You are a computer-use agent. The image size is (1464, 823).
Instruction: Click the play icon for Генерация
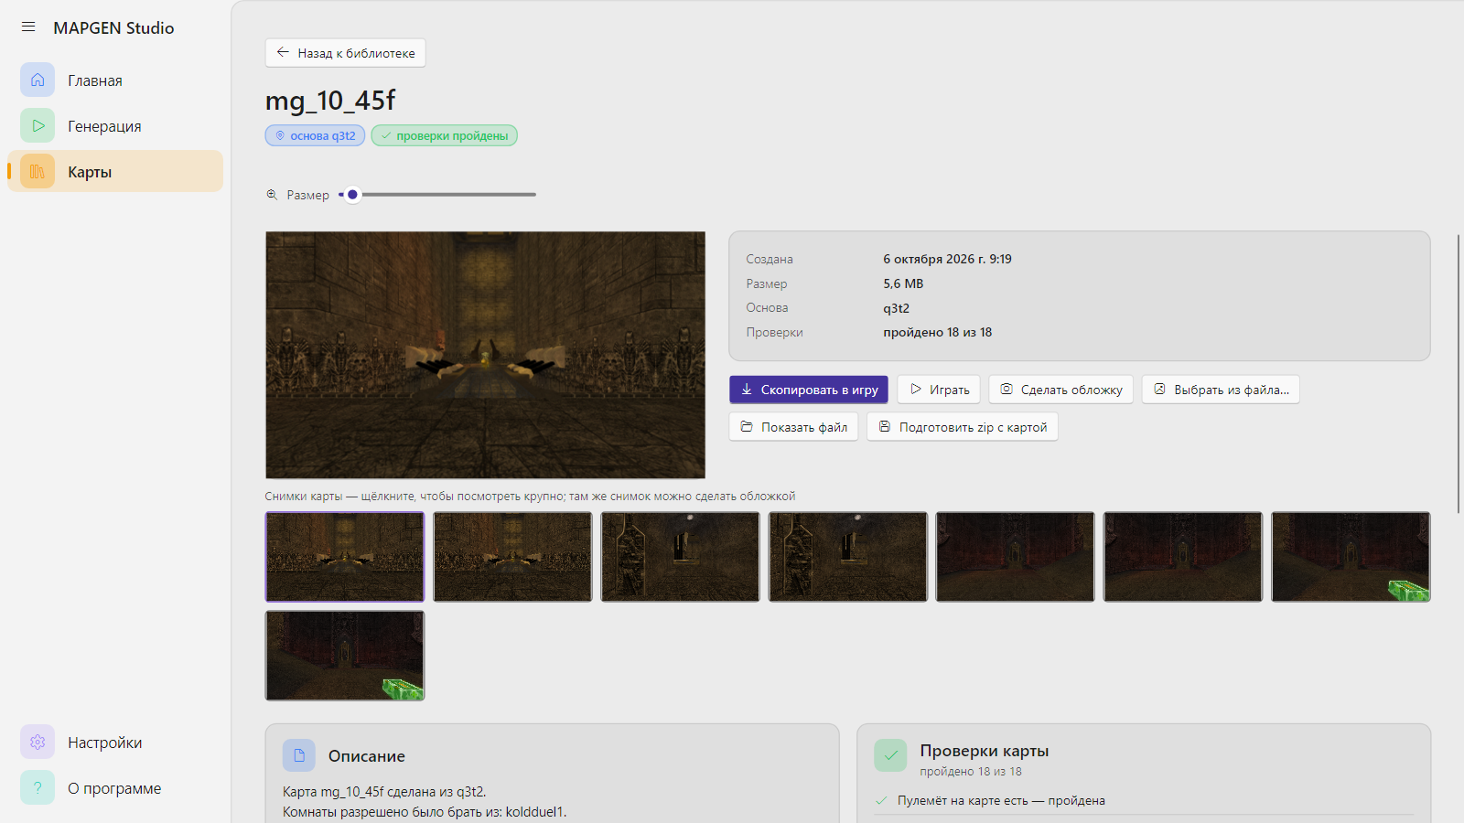(38, 125)
